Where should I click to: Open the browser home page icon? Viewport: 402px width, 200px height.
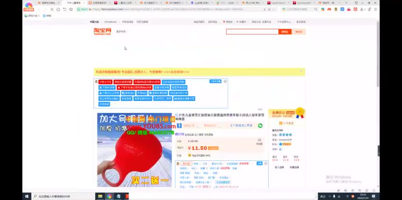click(58, 9)
